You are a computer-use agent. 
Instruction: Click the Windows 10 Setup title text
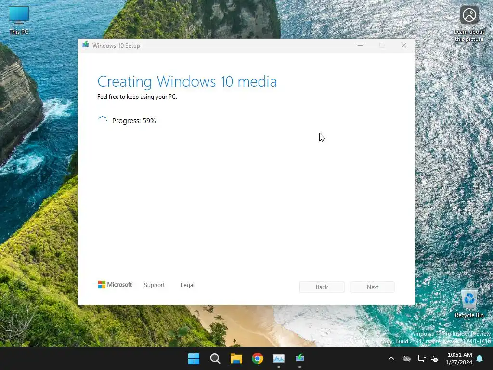coord(116,46)
